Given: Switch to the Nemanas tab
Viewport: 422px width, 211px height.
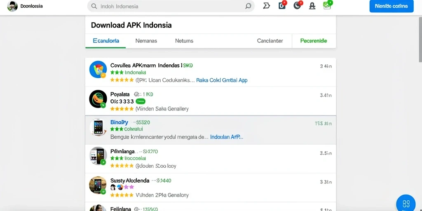Looking at the screenshot, I should [146, 41].
